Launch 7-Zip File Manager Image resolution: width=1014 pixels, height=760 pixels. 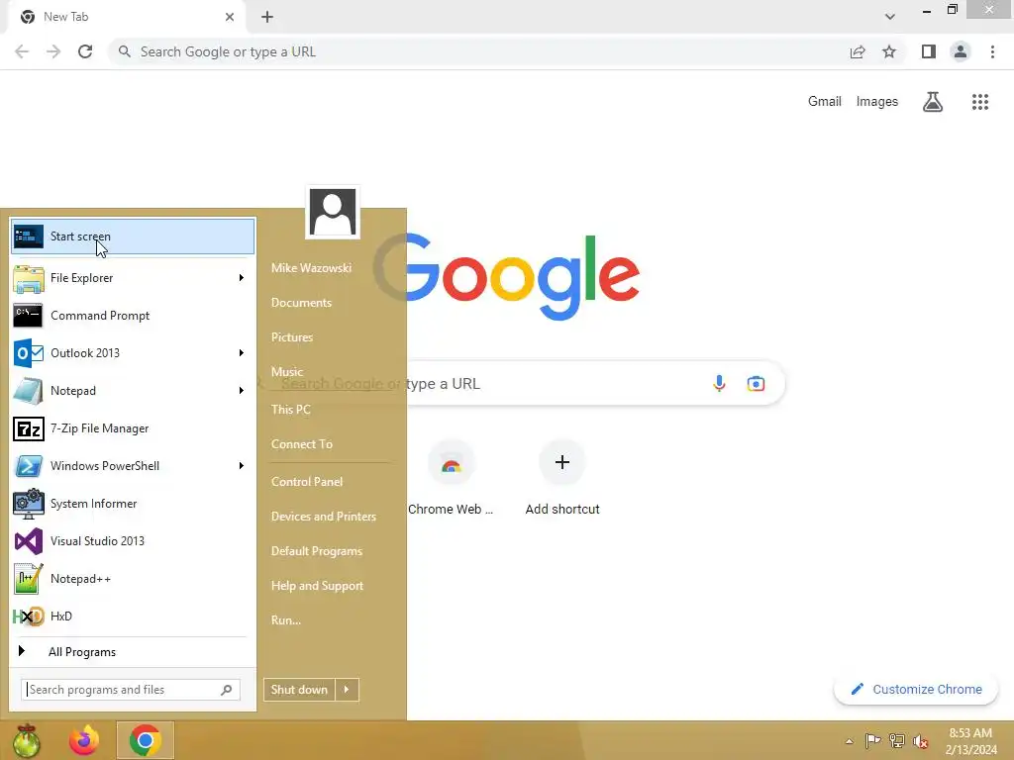pos(133,428)
